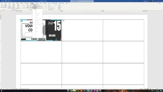This screenshot has width=163, height=92.
Task: Select the Mailings tab
Action: click(x=32, y=3)
